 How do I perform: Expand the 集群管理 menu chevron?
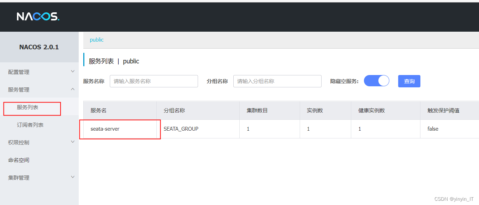pos(73,177)
